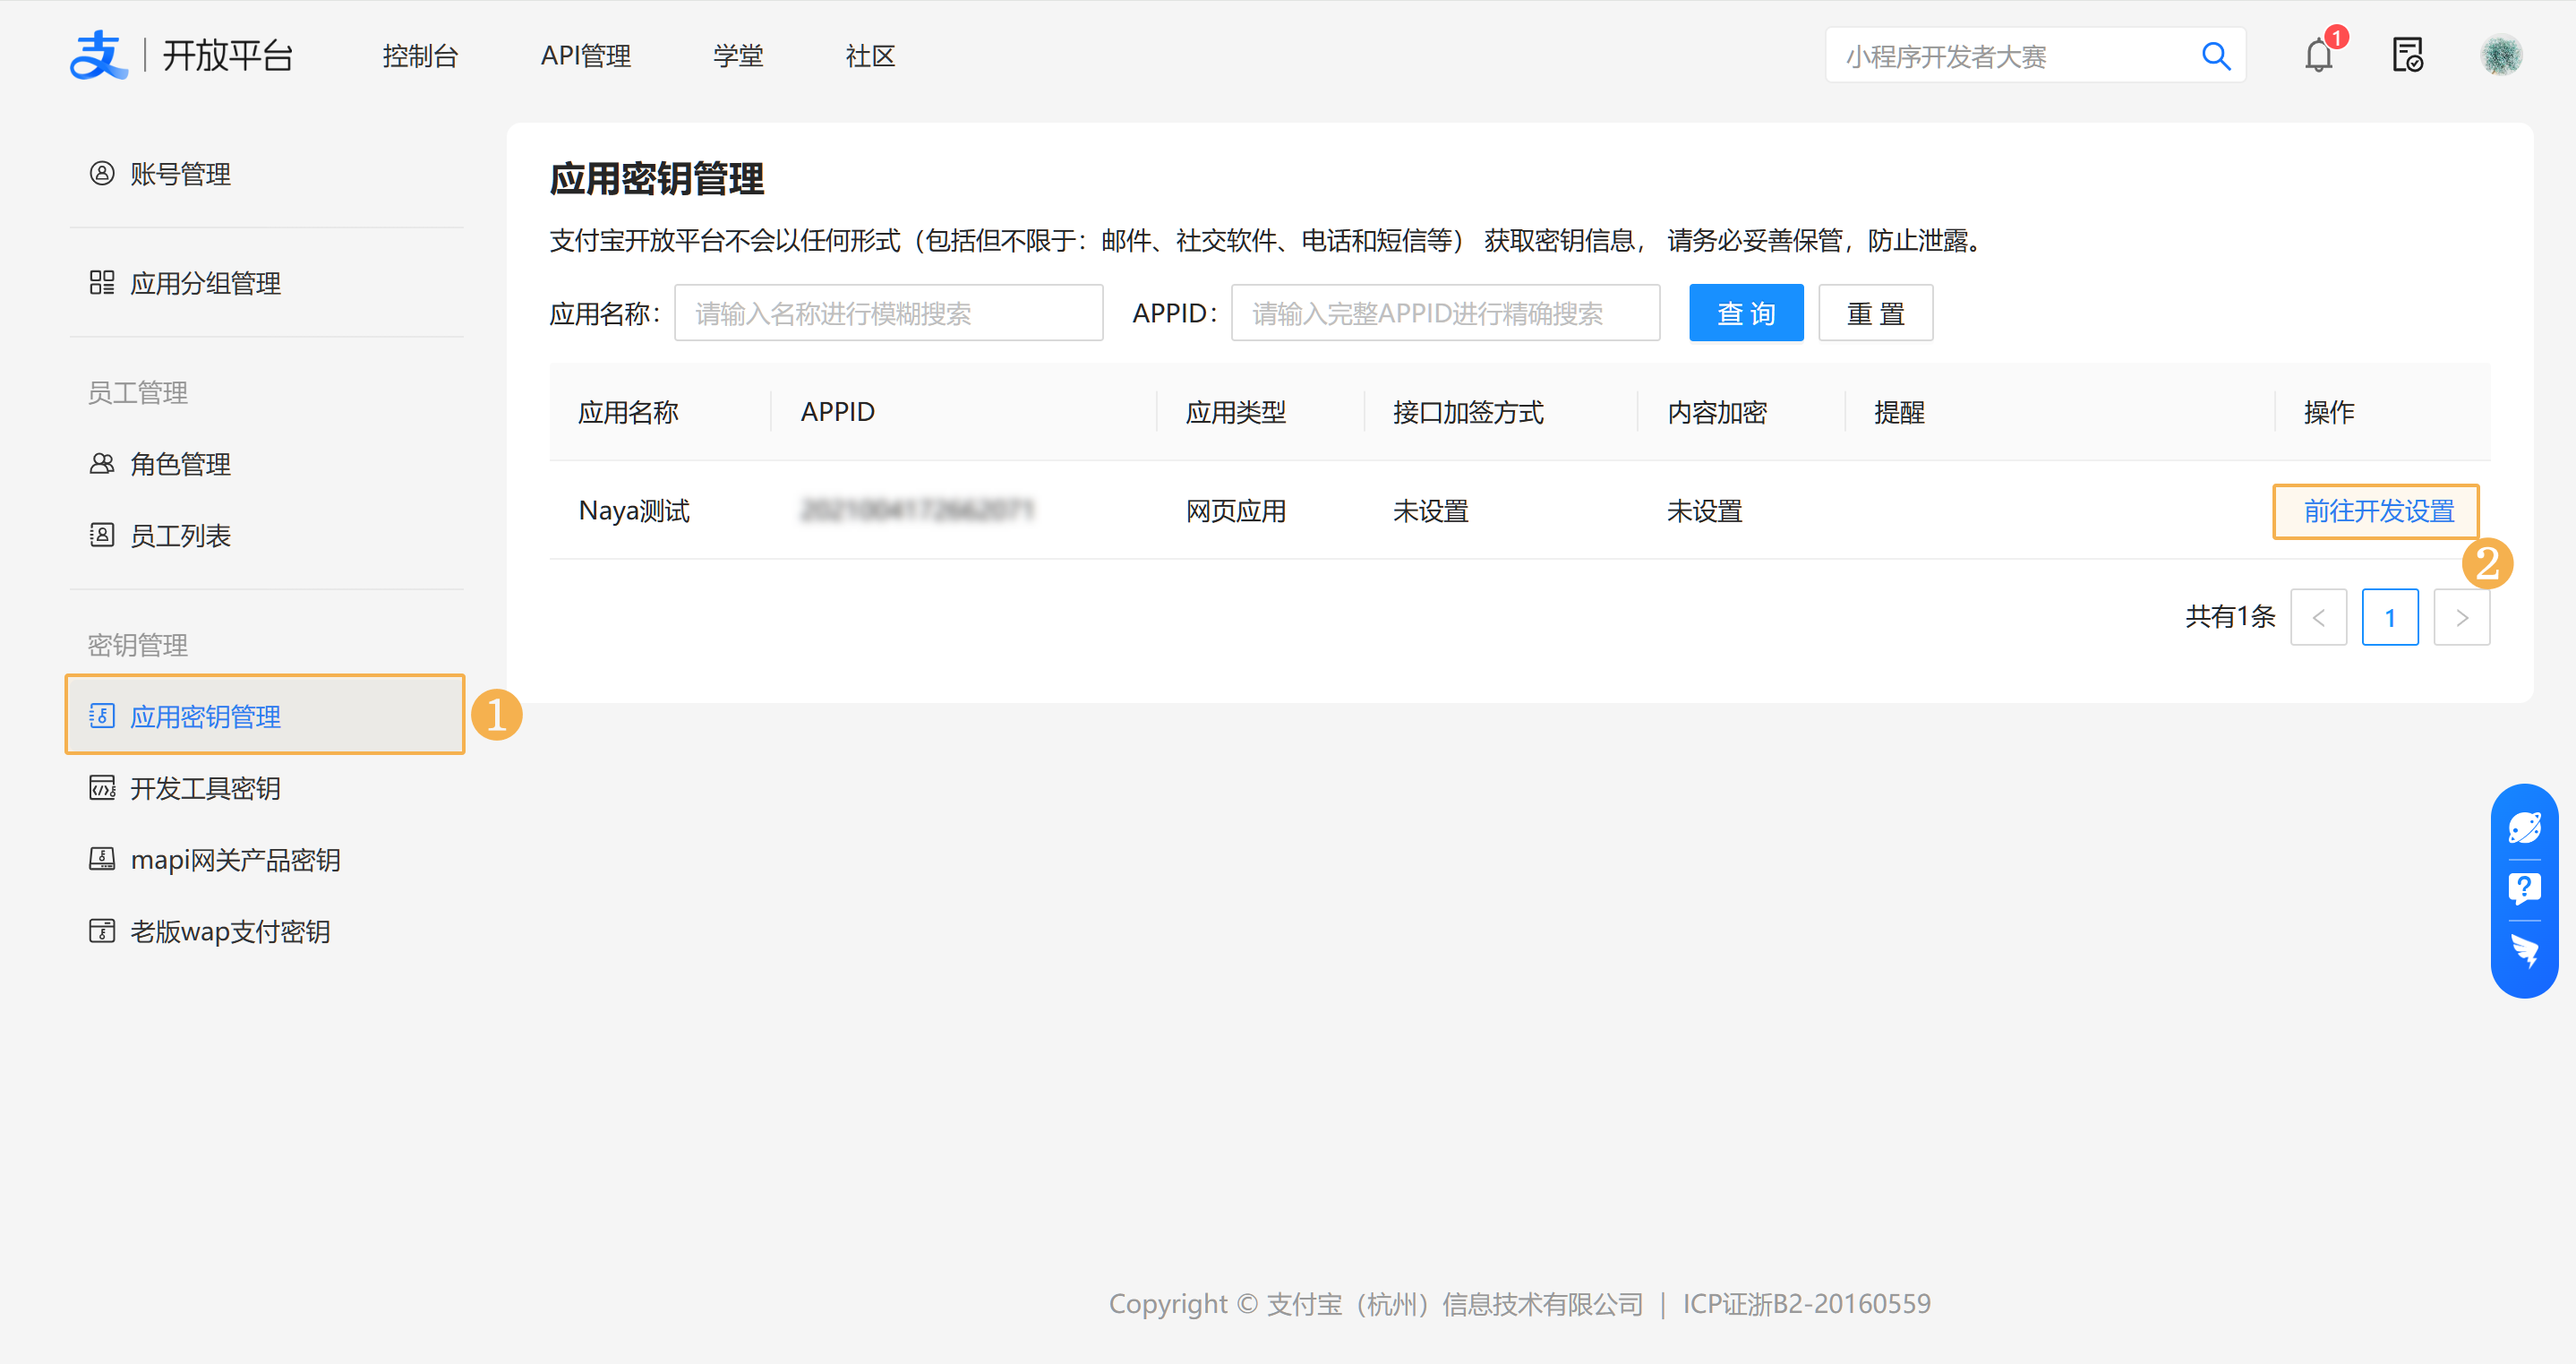Click the planet icon in floating sidebar
The width and height of the screenshot is (2576, 1364).
pyautogui.click(x=2524, y=828)
